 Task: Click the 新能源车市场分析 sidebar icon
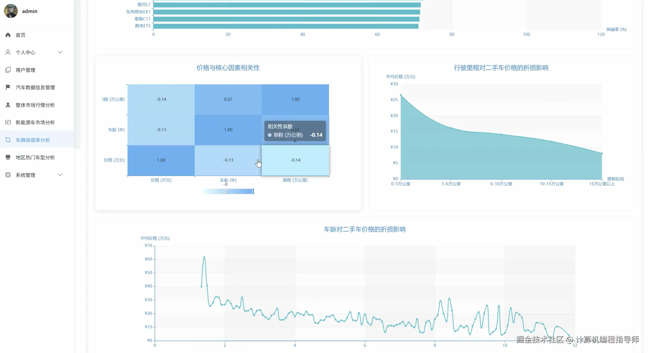pos(8,122)
